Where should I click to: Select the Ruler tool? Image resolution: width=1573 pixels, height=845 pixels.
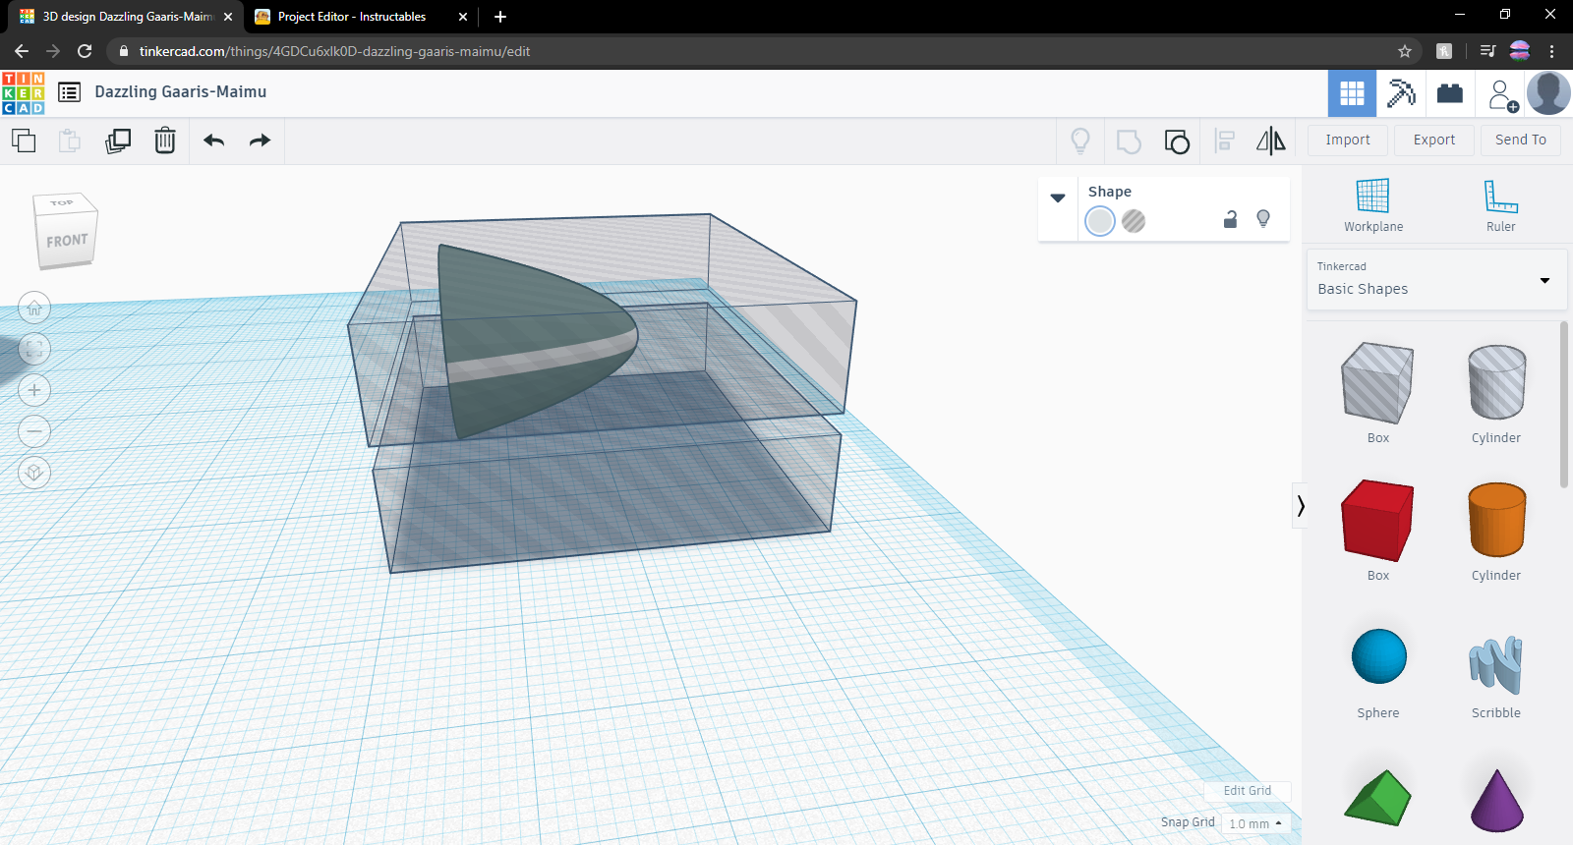tap(1500, 205)
